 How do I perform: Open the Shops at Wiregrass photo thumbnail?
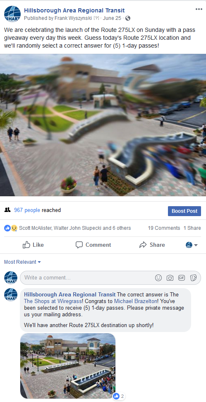click(x=68, y=366)
